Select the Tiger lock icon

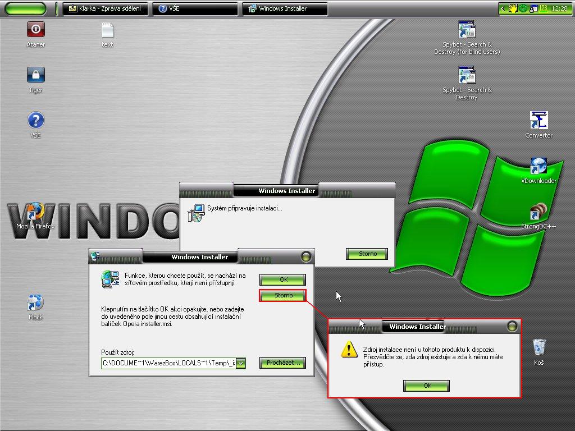[x=35, y=75]
